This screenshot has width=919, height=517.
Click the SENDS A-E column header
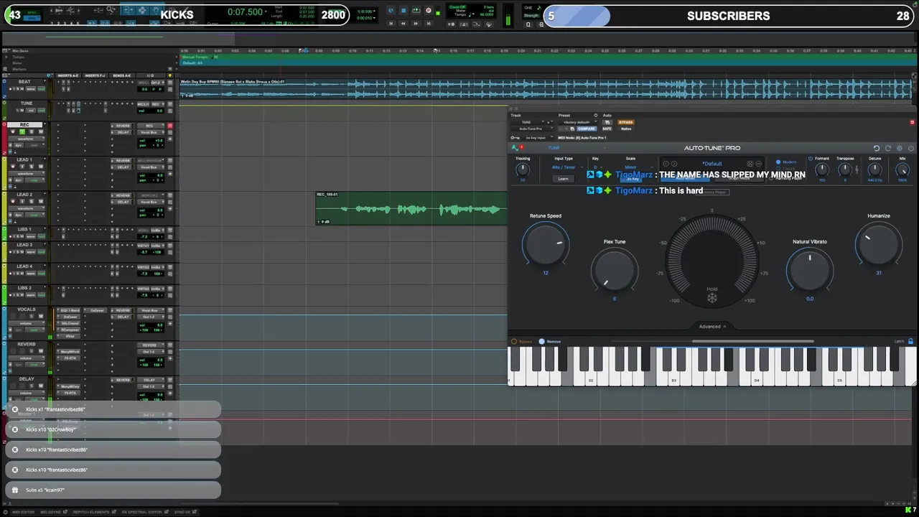122,75
